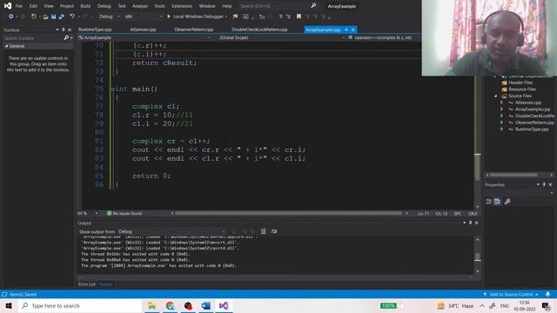This screenshot has width=557, height=313.
Task: Open the Edit menu
Action: pyautogui.click(x=33, y=6)
